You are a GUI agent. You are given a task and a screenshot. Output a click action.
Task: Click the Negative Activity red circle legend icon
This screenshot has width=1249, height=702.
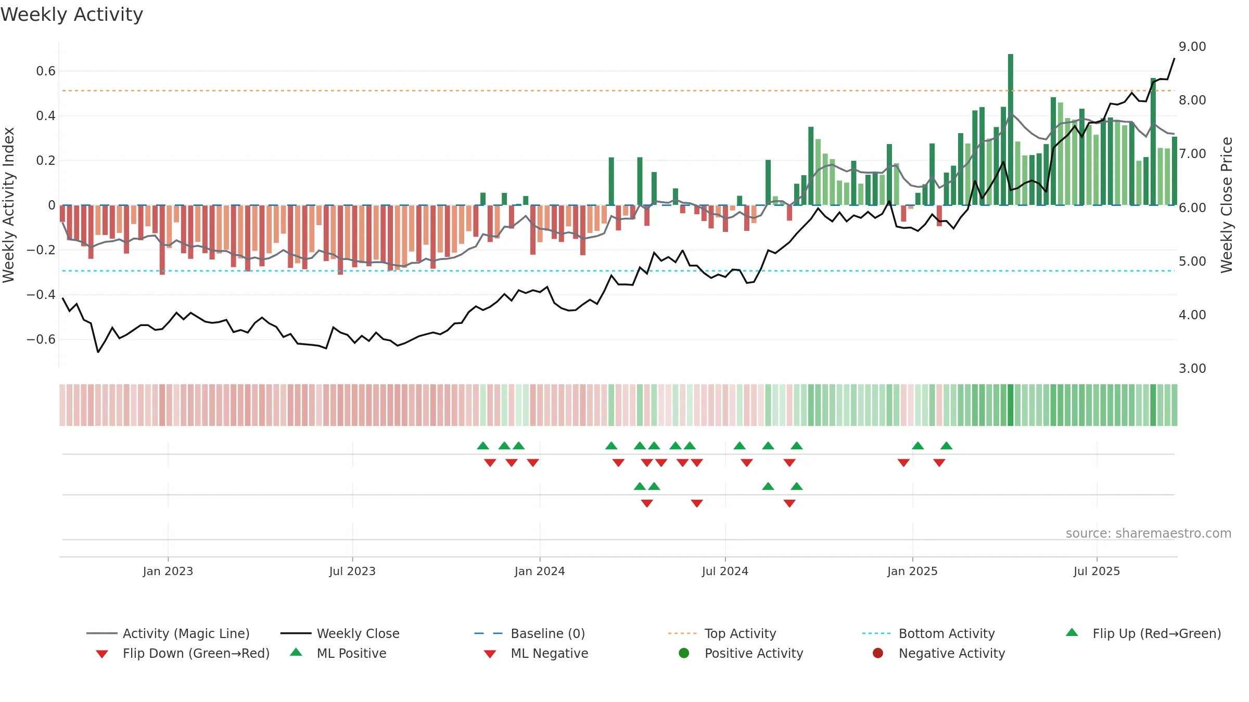(878, 653)
